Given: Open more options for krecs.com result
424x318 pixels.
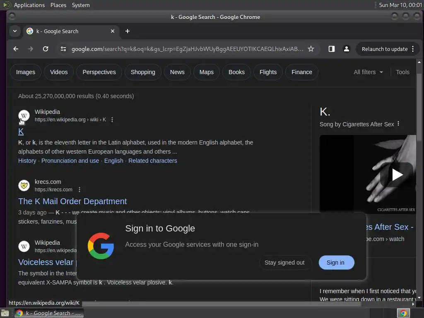Looking at the screenshot, I should pyautogui.click(x=79, y=190).
